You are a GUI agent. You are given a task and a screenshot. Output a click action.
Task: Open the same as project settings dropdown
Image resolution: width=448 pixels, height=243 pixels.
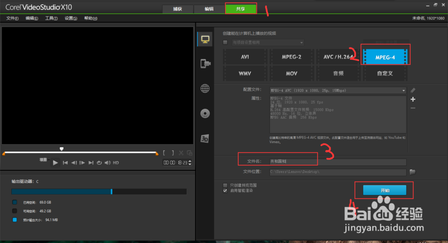(268, 42)
